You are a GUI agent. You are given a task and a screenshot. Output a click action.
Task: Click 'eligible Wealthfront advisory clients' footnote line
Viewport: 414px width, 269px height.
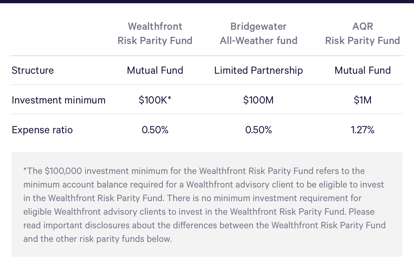click(x=199, y=211)
